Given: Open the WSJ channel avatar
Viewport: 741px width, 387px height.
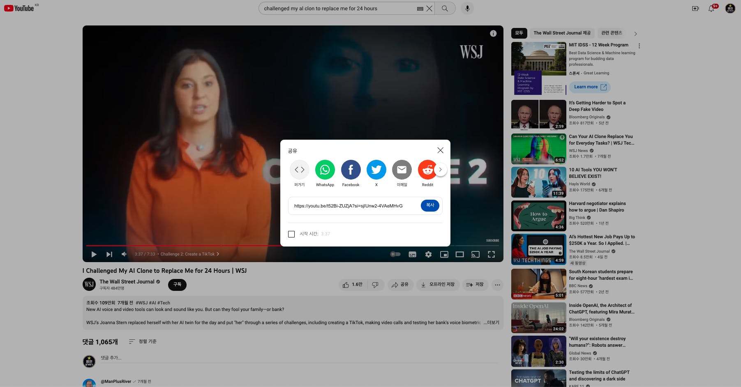Looking at the screenshot, I should pyautogui.click(x=89, y=284).
